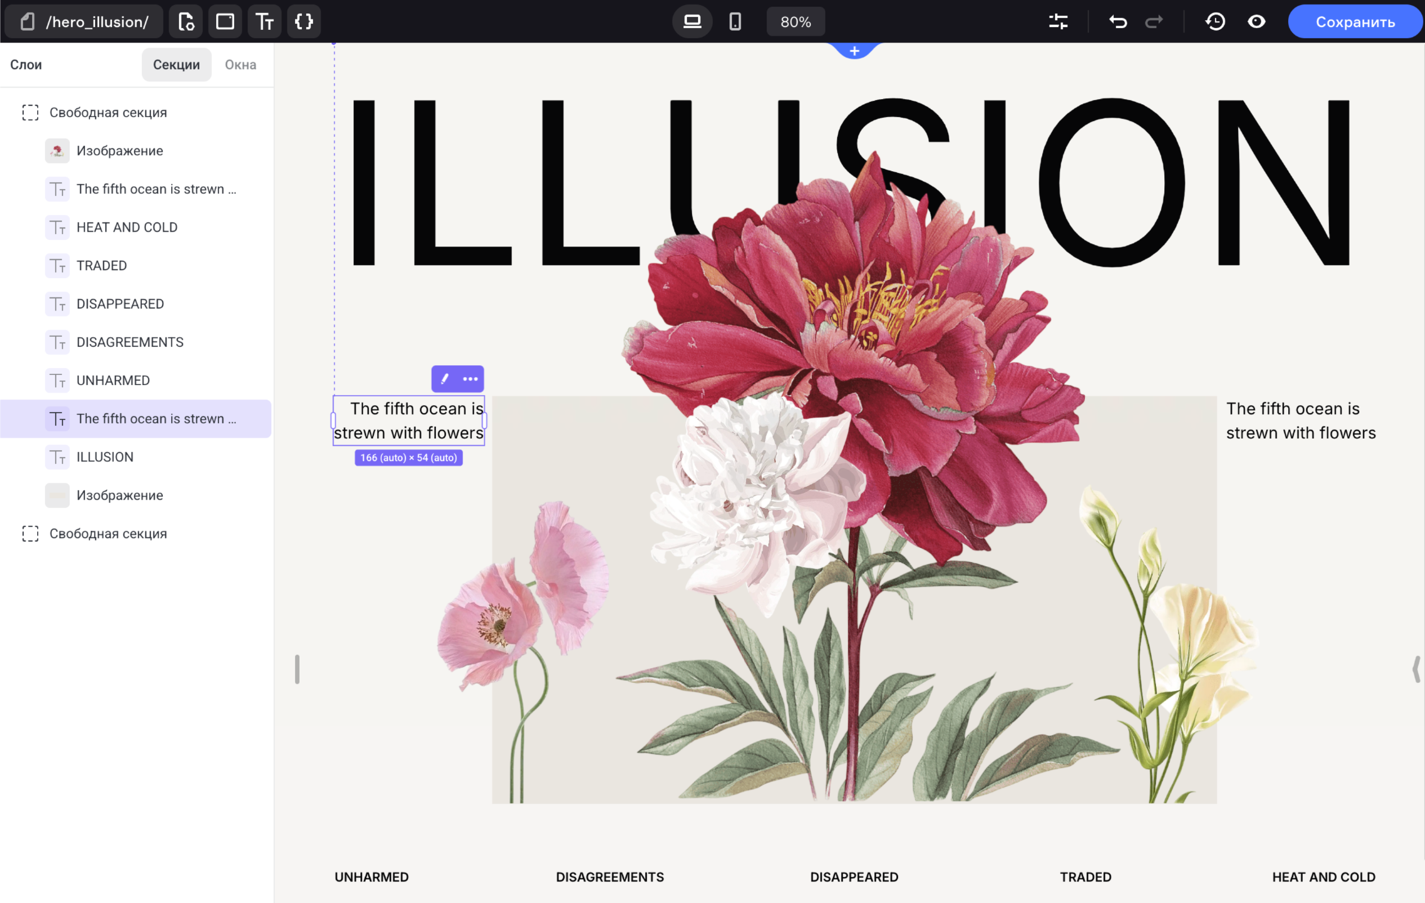Open the three-dots menu on selected text
This screenshot has height=903, width=1425.
(x=471, y=379)
